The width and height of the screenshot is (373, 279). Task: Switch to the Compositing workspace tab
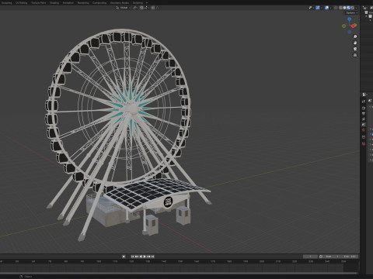tap(99, 3)
